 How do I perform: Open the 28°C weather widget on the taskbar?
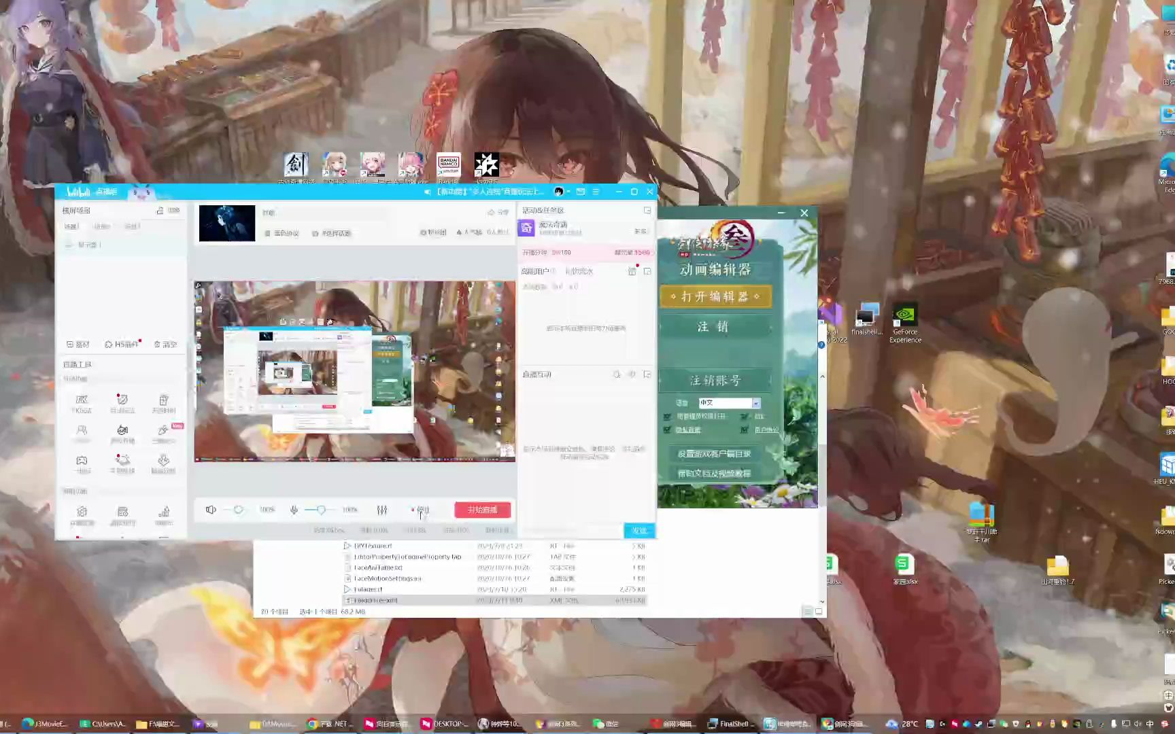pos(902,724)
